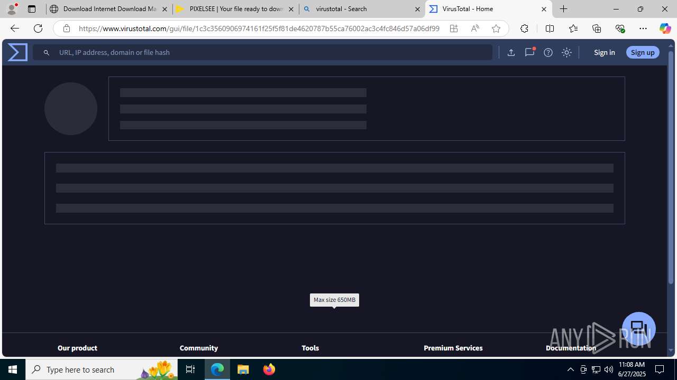This screenshot has height=380, width=677.
Task: Click scrollbar down arrow
Action: [x=671, y=350]
